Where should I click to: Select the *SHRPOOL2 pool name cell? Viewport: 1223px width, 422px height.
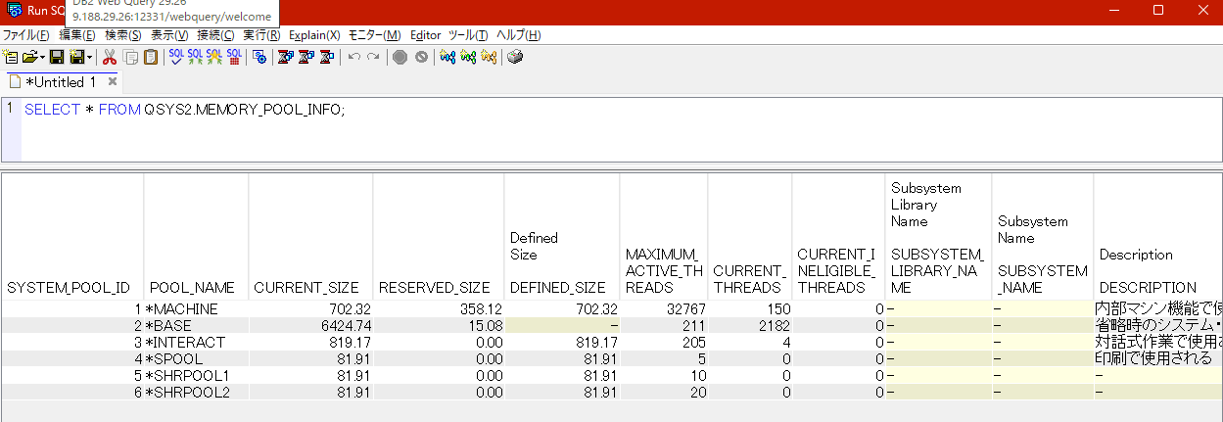point(196,392)
